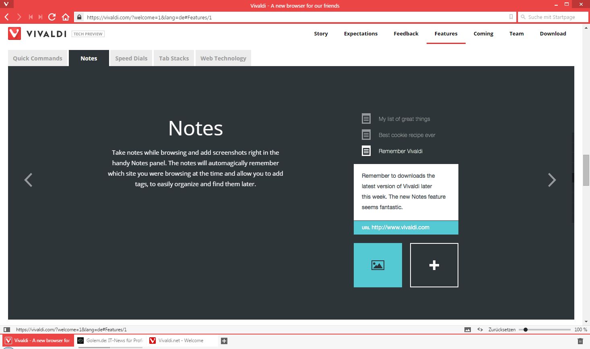590x349 pixels.
Task: Click the image attachment tile in notes demo
Action: [x=378, y=265]
